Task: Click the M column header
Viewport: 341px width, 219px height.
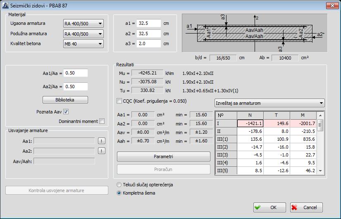Action: pyautogui.click(x=303, y=115)
